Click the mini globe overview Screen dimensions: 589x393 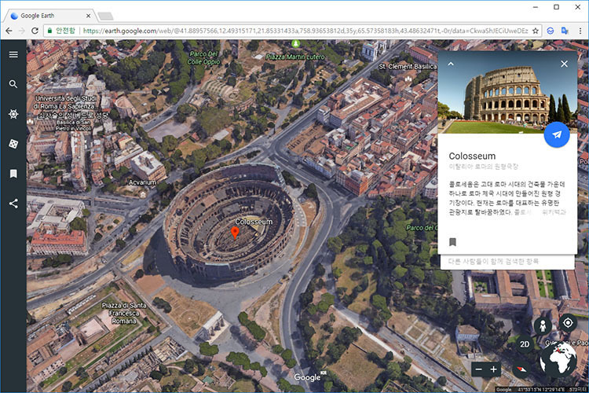point(558,360)
